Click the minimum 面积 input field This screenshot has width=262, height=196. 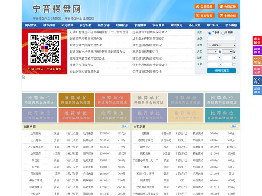click(x=213, y=58)
